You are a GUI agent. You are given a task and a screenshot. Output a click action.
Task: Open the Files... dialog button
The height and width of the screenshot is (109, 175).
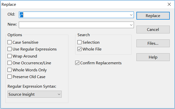(x=153, y=43)
